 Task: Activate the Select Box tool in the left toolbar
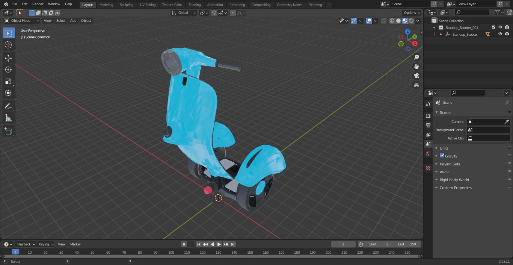8,33
